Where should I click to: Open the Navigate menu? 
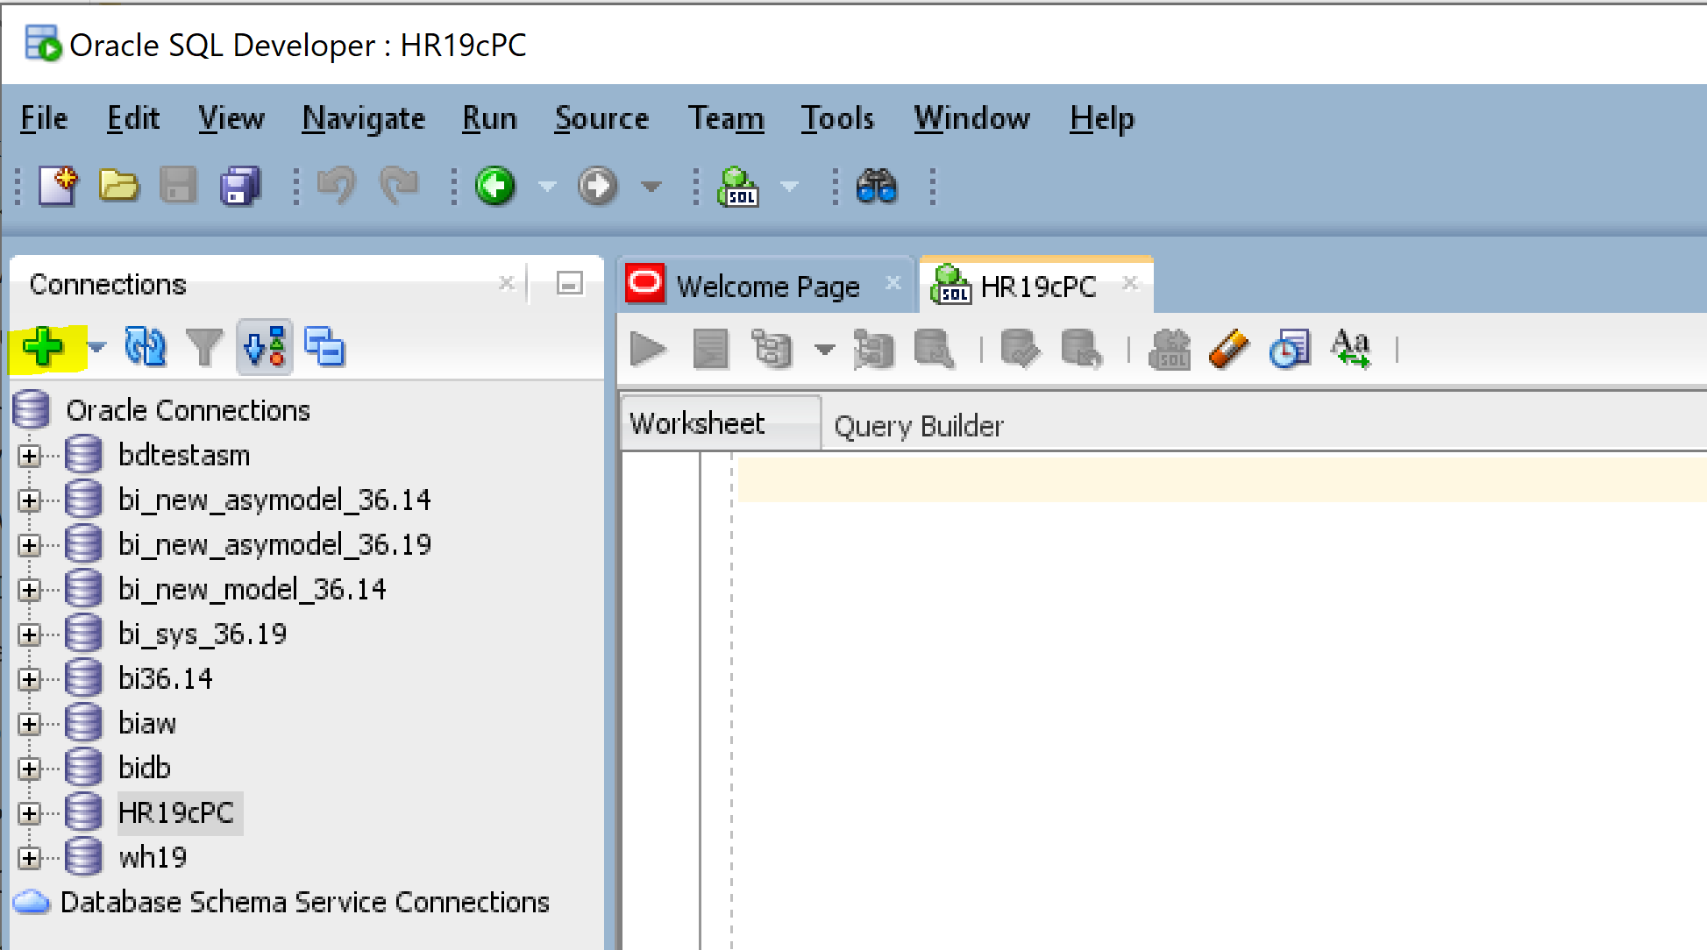click(363, 118)
